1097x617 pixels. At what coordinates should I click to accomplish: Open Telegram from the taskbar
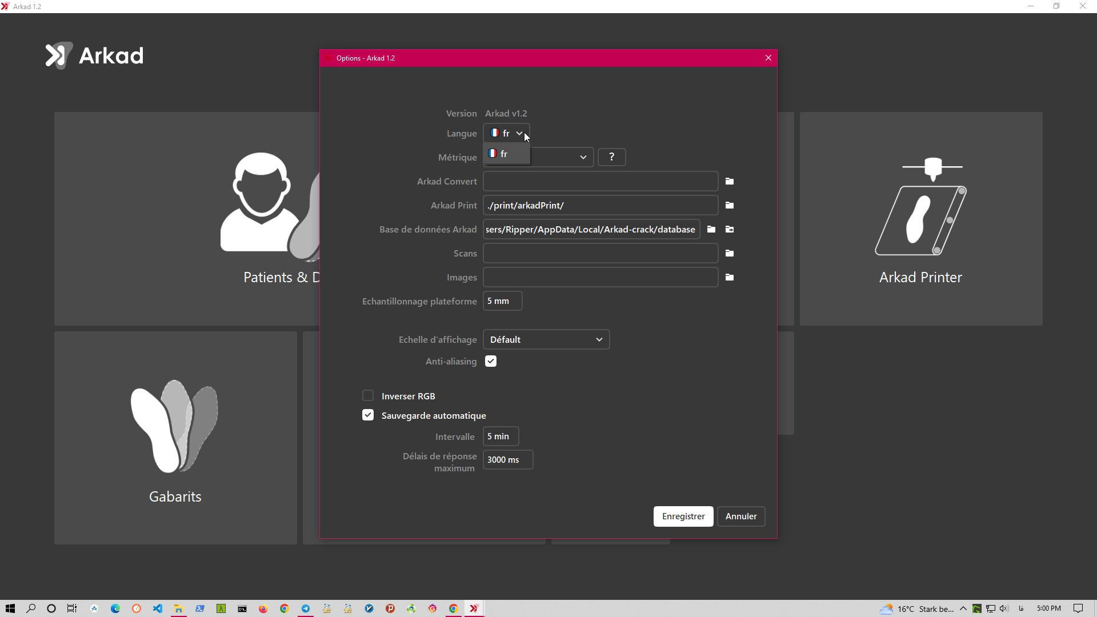click(x=306, y=608)
